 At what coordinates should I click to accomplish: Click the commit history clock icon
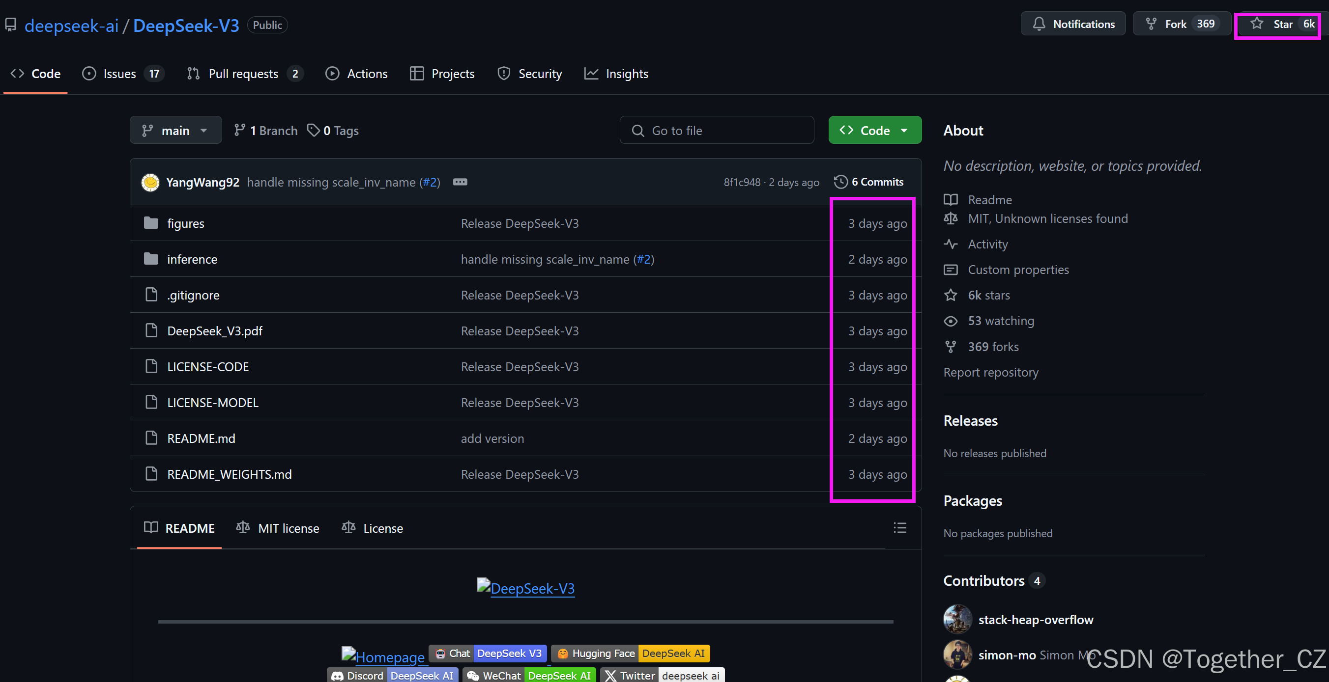[x=841, y=182]
